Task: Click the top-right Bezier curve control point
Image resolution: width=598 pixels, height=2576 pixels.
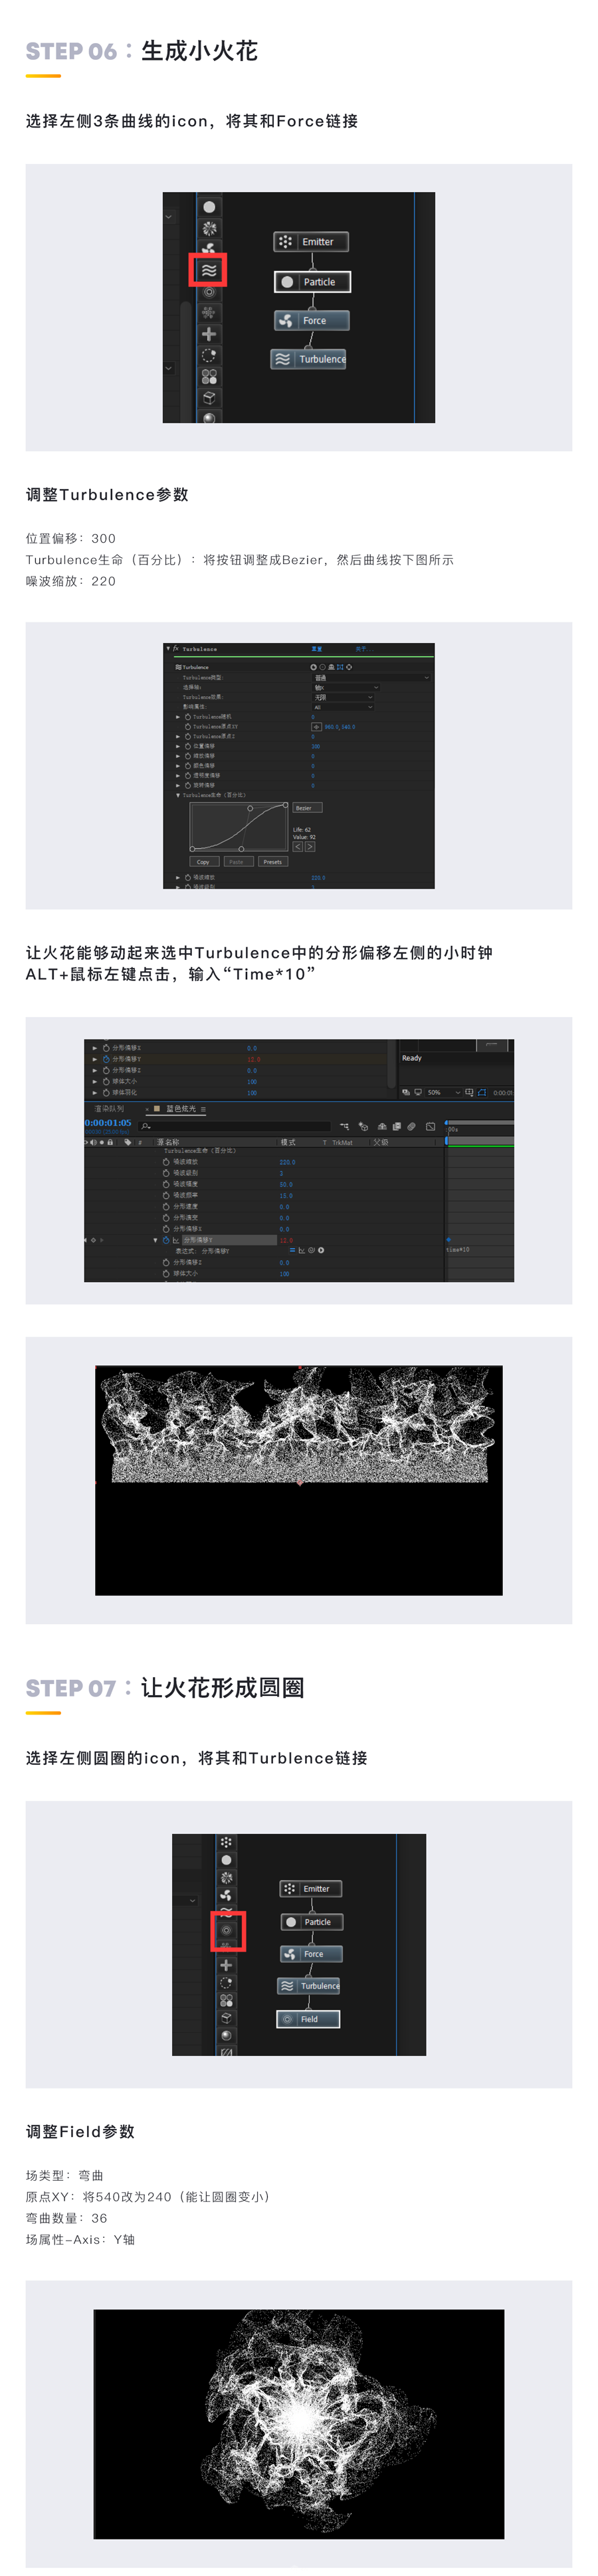Action: tap(285, 805)
